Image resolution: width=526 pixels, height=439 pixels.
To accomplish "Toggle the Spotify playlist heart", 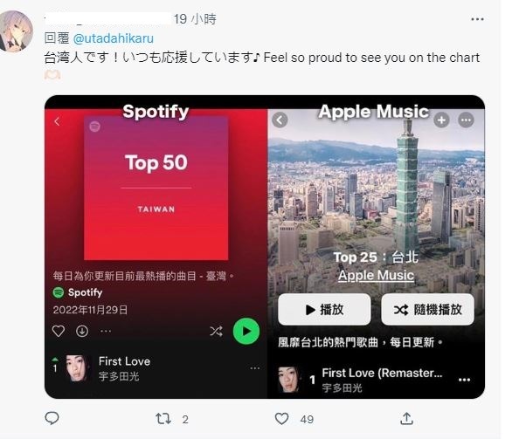I will (59, 331).
